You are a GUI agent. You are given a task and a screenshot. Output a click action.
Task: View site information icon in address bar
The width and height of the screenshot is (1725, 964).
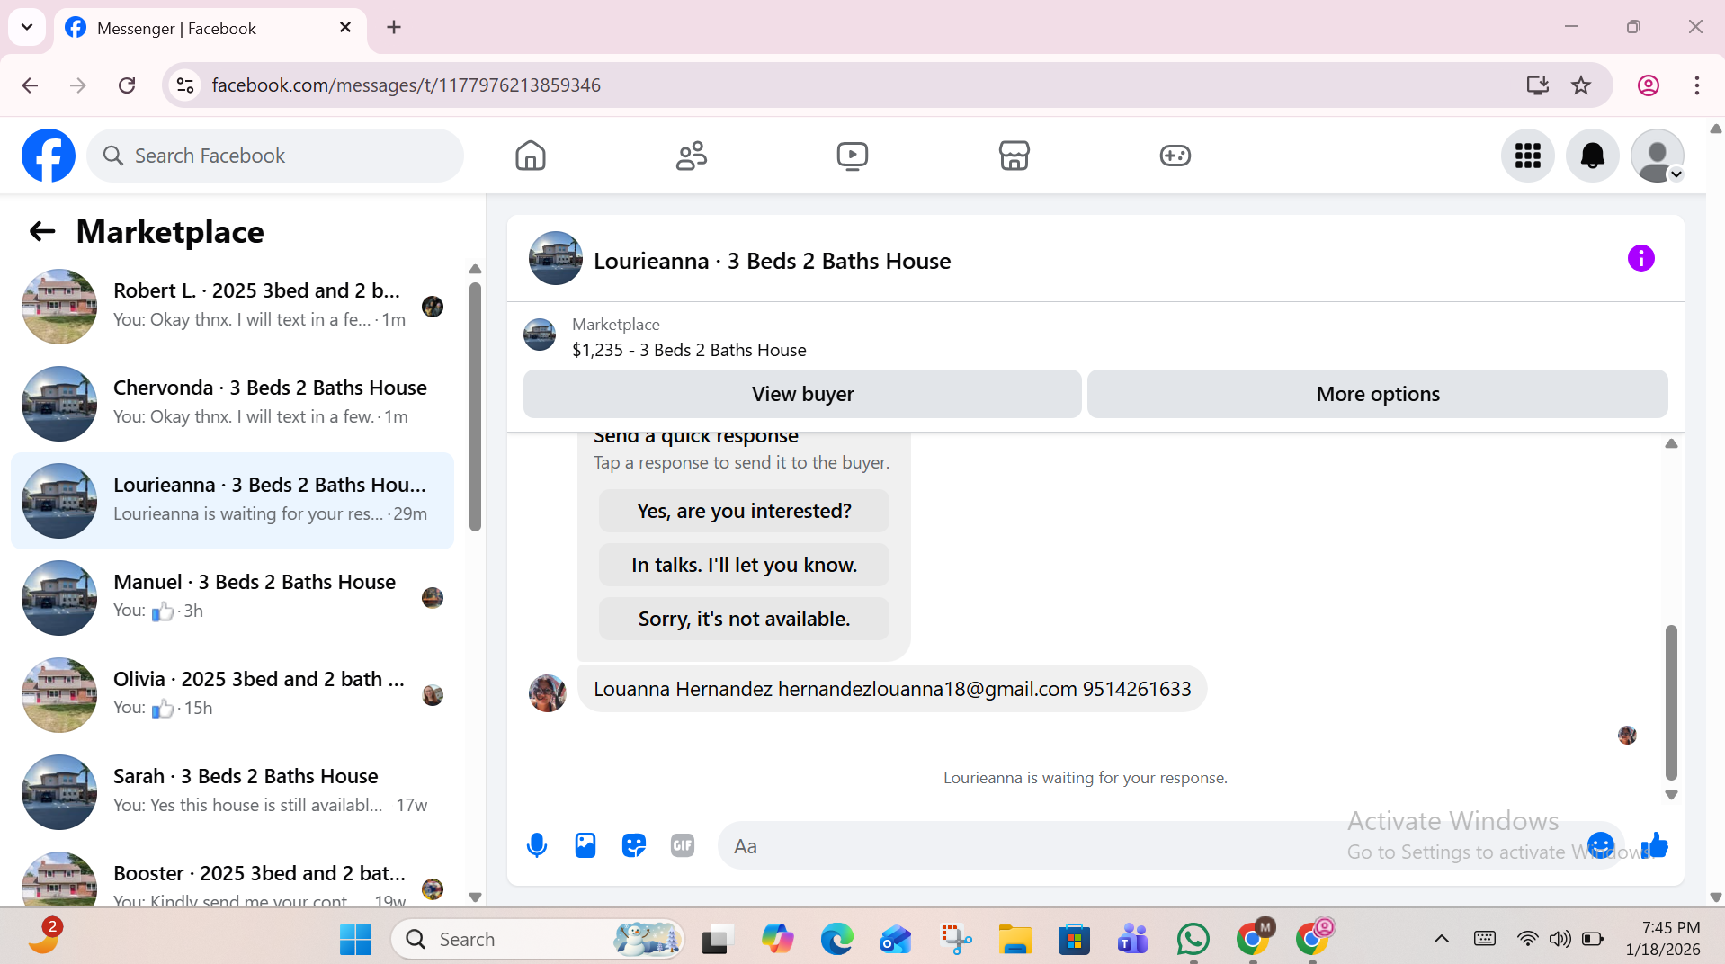[x=185, y=85]
